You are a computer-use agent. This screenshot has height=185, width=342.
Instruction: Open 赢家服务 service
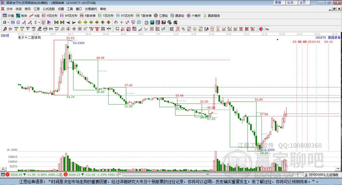point(211,16)
